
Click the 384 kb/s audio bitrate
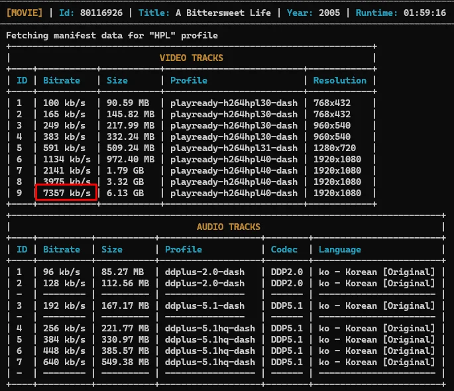coord(64,340)
